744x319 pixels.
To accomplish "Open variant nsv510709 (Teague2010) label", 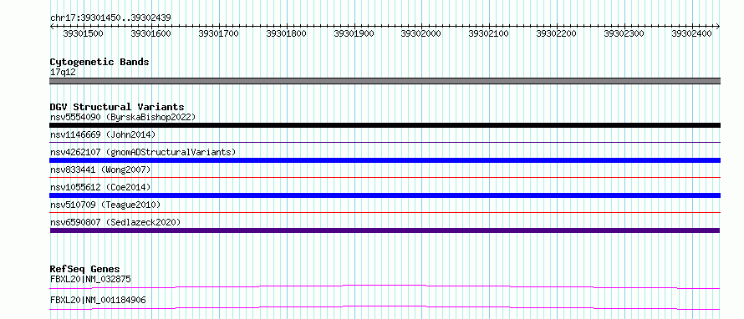I will point(105,205).
